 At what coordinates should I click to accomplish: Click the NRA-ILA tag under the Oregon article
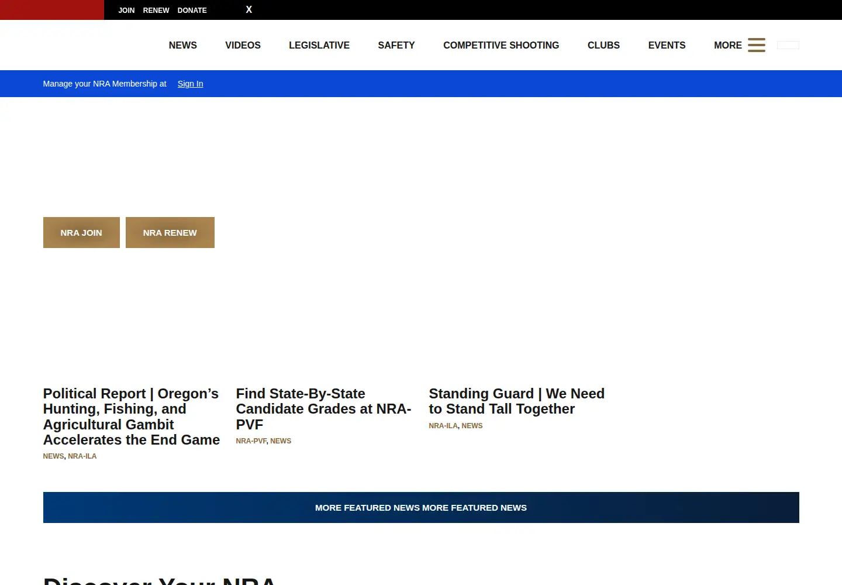82,456
